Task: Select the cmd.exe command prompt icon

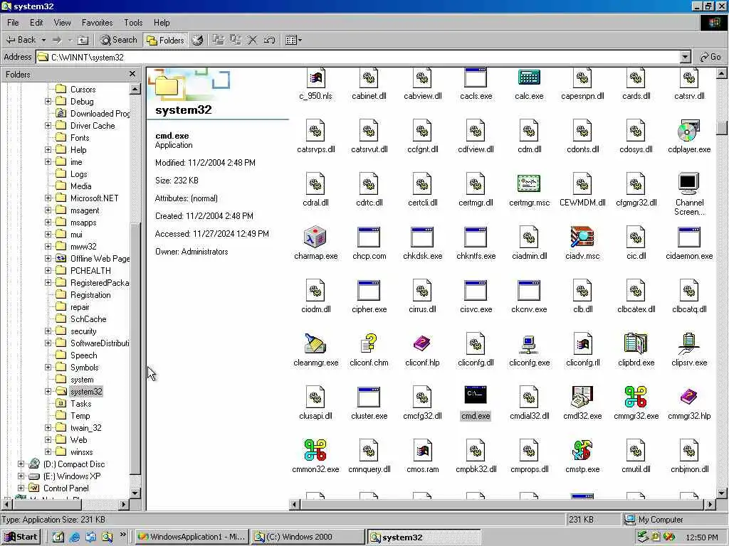Action: [x=476, y=395]
